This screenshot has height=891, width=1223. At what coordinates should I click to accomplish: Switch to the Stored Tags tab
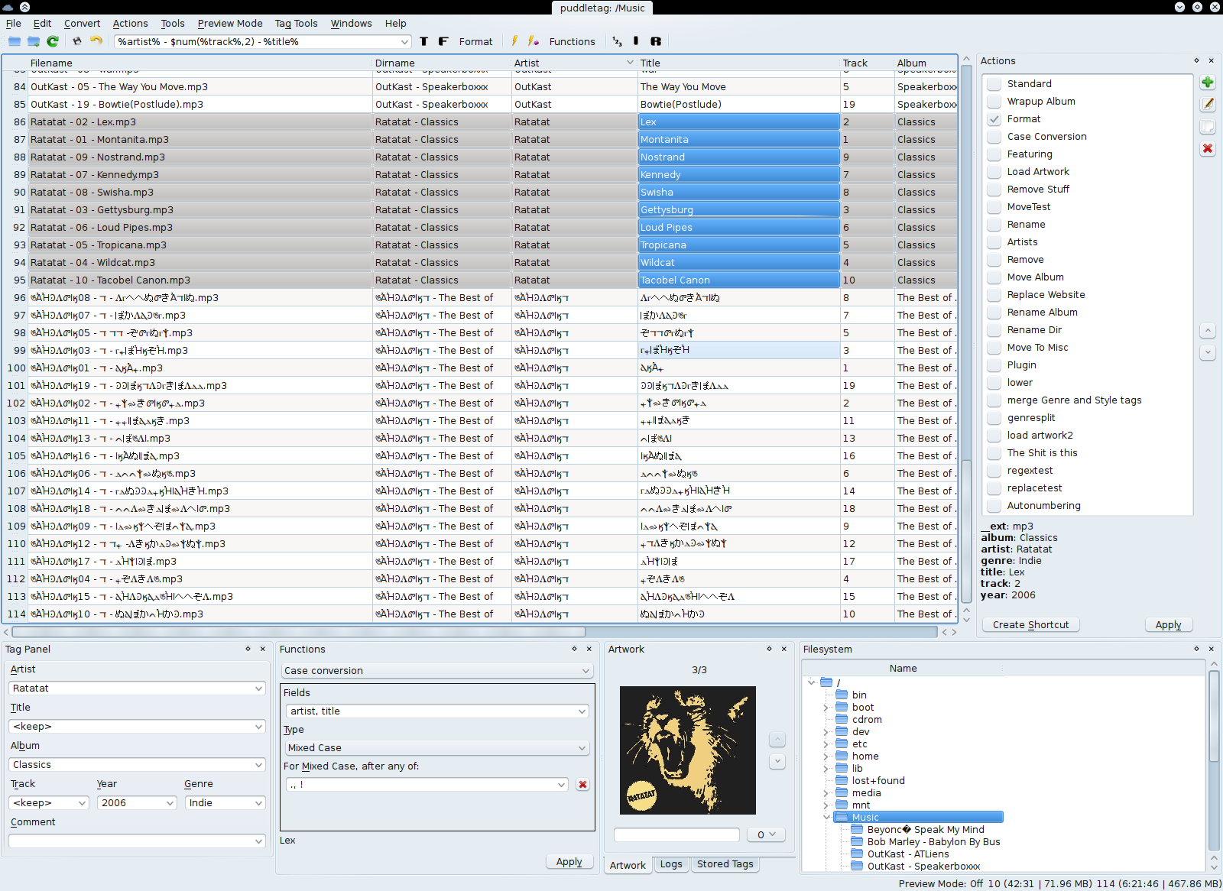[725, 864]
